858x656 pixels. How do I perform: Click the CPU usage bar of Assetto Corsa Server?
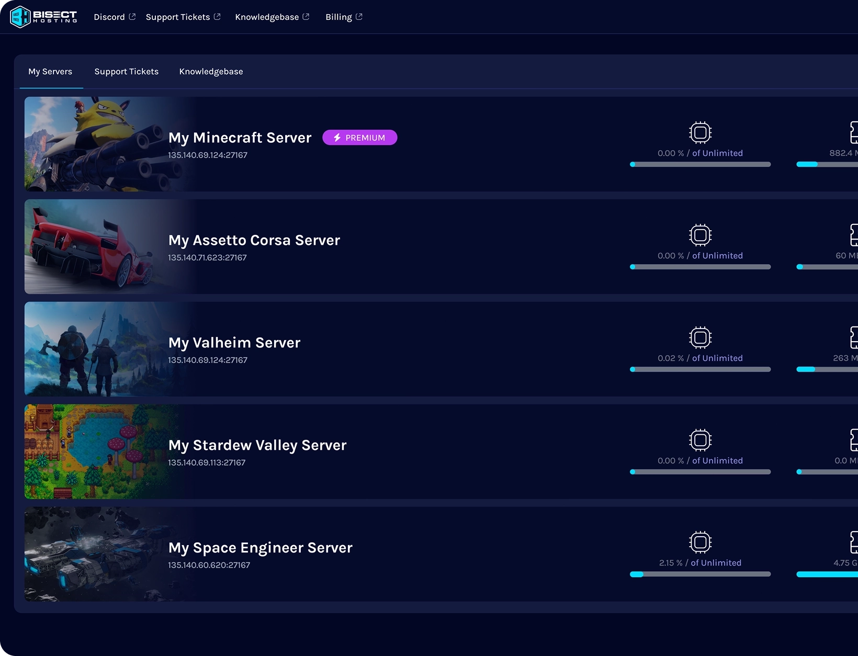coord(701,267)
